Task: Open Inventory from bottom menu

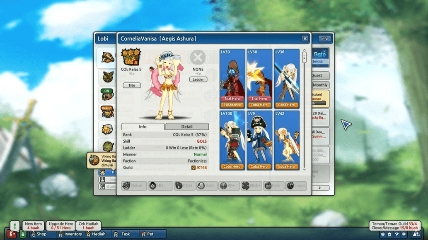Action: [x=70, y=234]
